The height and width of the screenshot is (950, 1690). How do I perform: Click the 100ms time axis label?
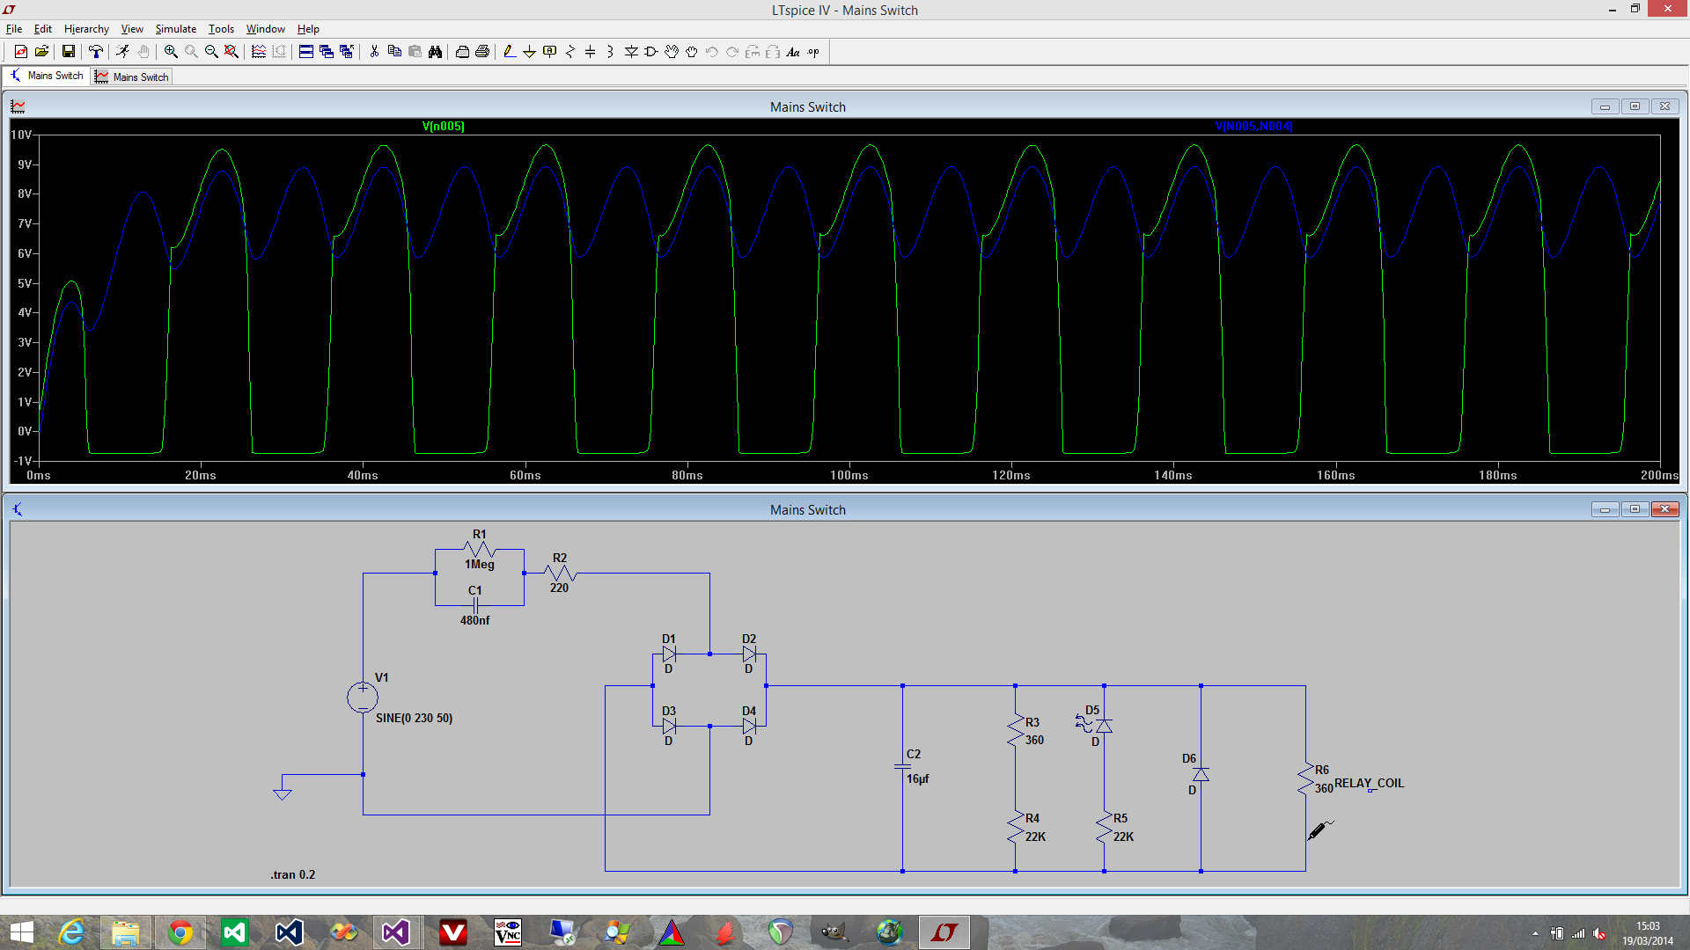pyautogui.click(x=849, y=475)
